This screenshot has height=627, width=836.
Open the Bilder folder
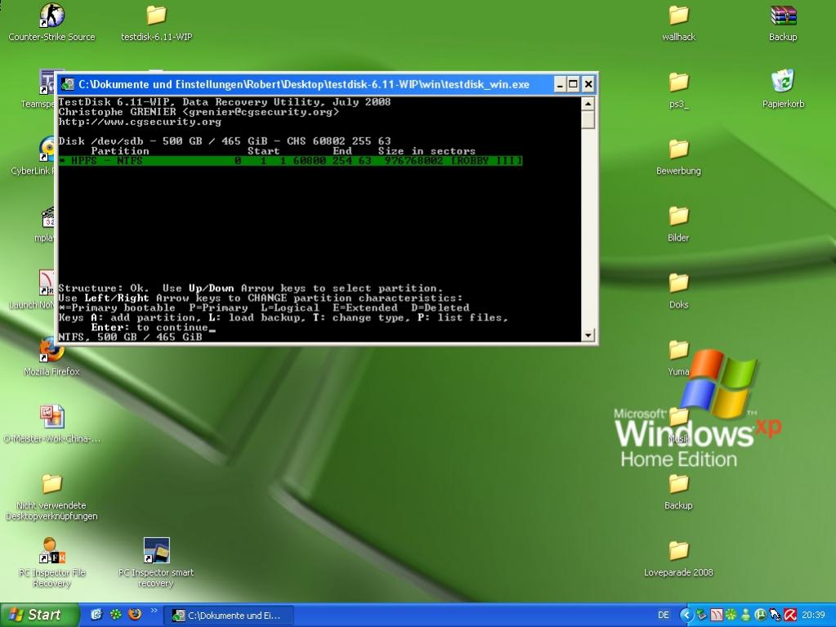(x=679, y=223)
